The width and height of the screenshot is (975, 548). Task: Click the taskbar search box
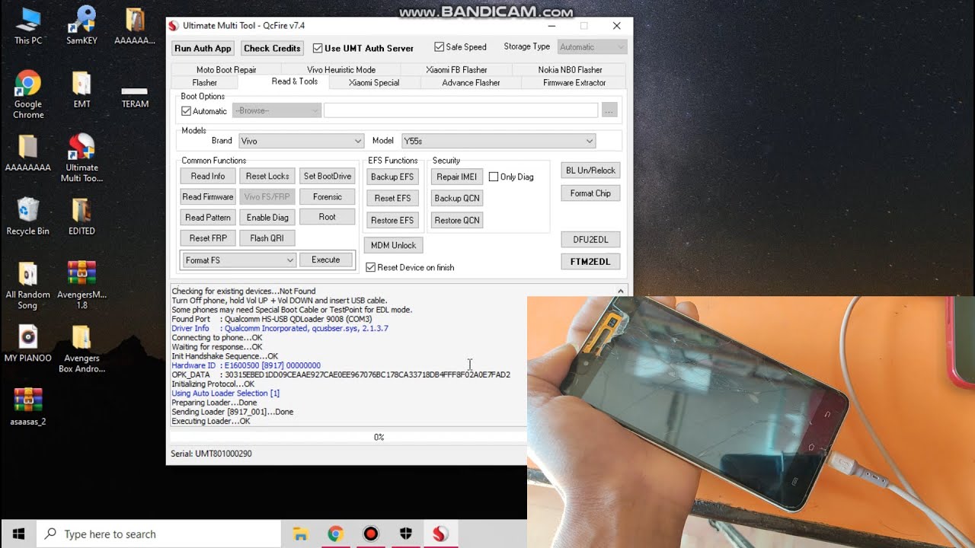click(x=158, y=534)
